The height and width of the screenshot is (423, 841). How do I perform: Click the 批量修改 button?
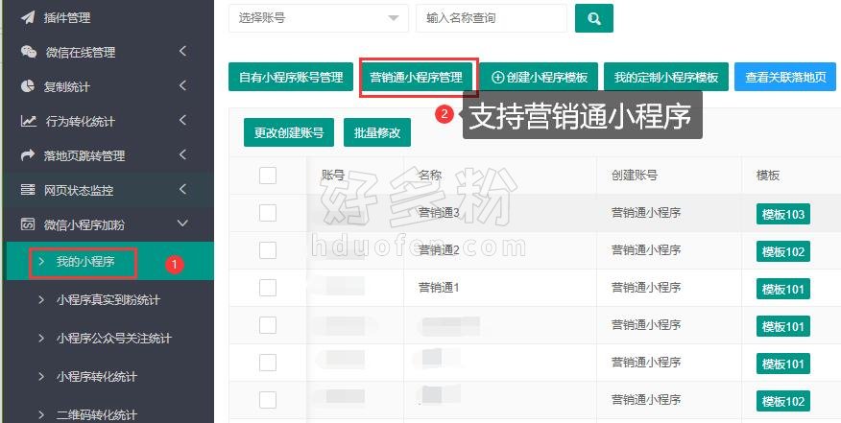[x=377, y=132]
